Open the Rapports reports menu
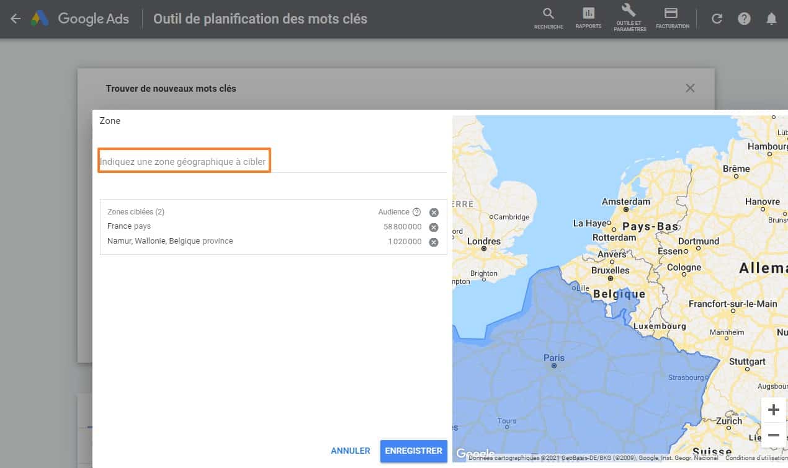This screenshot has height=468, width=788. coord(588,19)
